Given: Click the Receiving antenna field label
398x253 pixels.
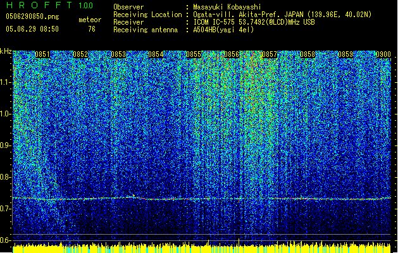Looking at the screenshot, I should (x=146, y=30).
